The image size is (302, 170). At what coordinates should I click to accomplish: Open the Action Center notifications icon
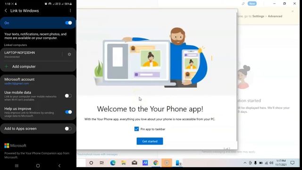click(293, 163)
